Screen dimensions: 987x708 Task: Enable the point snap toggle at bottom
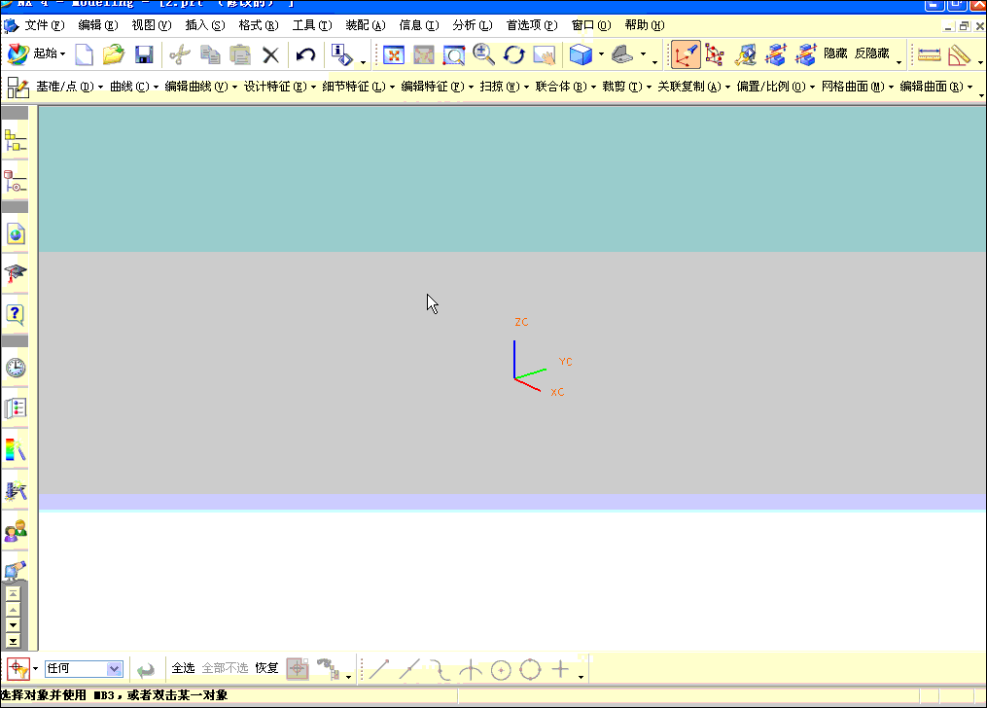click(x=559, y=669)
